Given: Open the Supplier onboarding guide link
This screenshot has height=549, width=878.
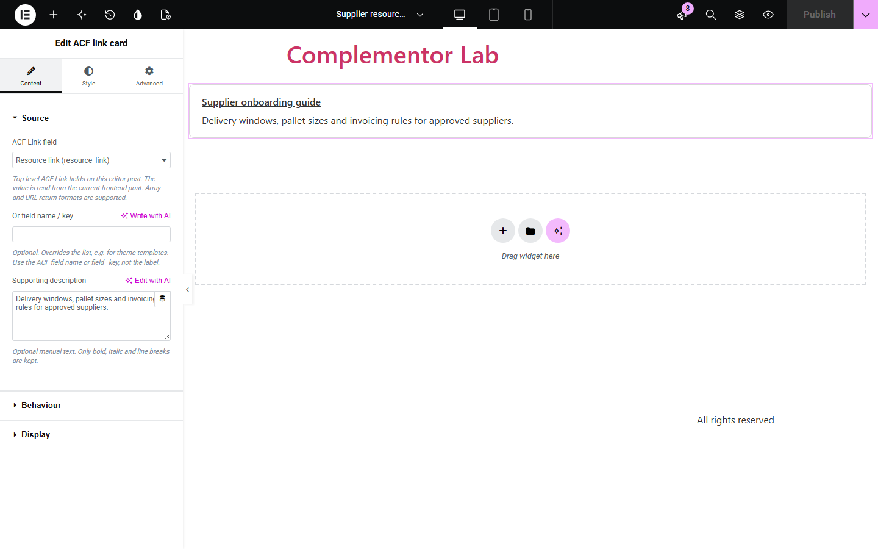Looking at the screenshot, I should coord(261,102).
